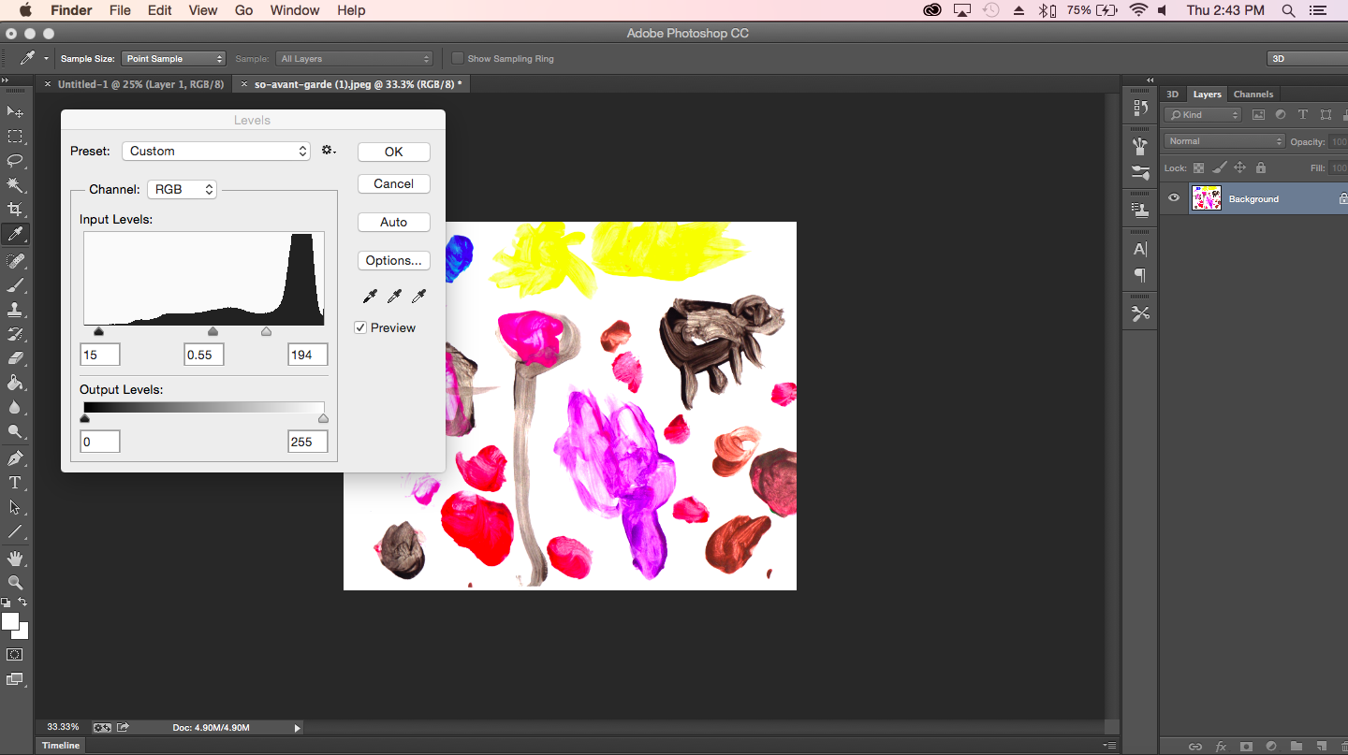This screenshot has height=755, width=1348.
Task: Select the Crop tool
Action: (15, 209)
